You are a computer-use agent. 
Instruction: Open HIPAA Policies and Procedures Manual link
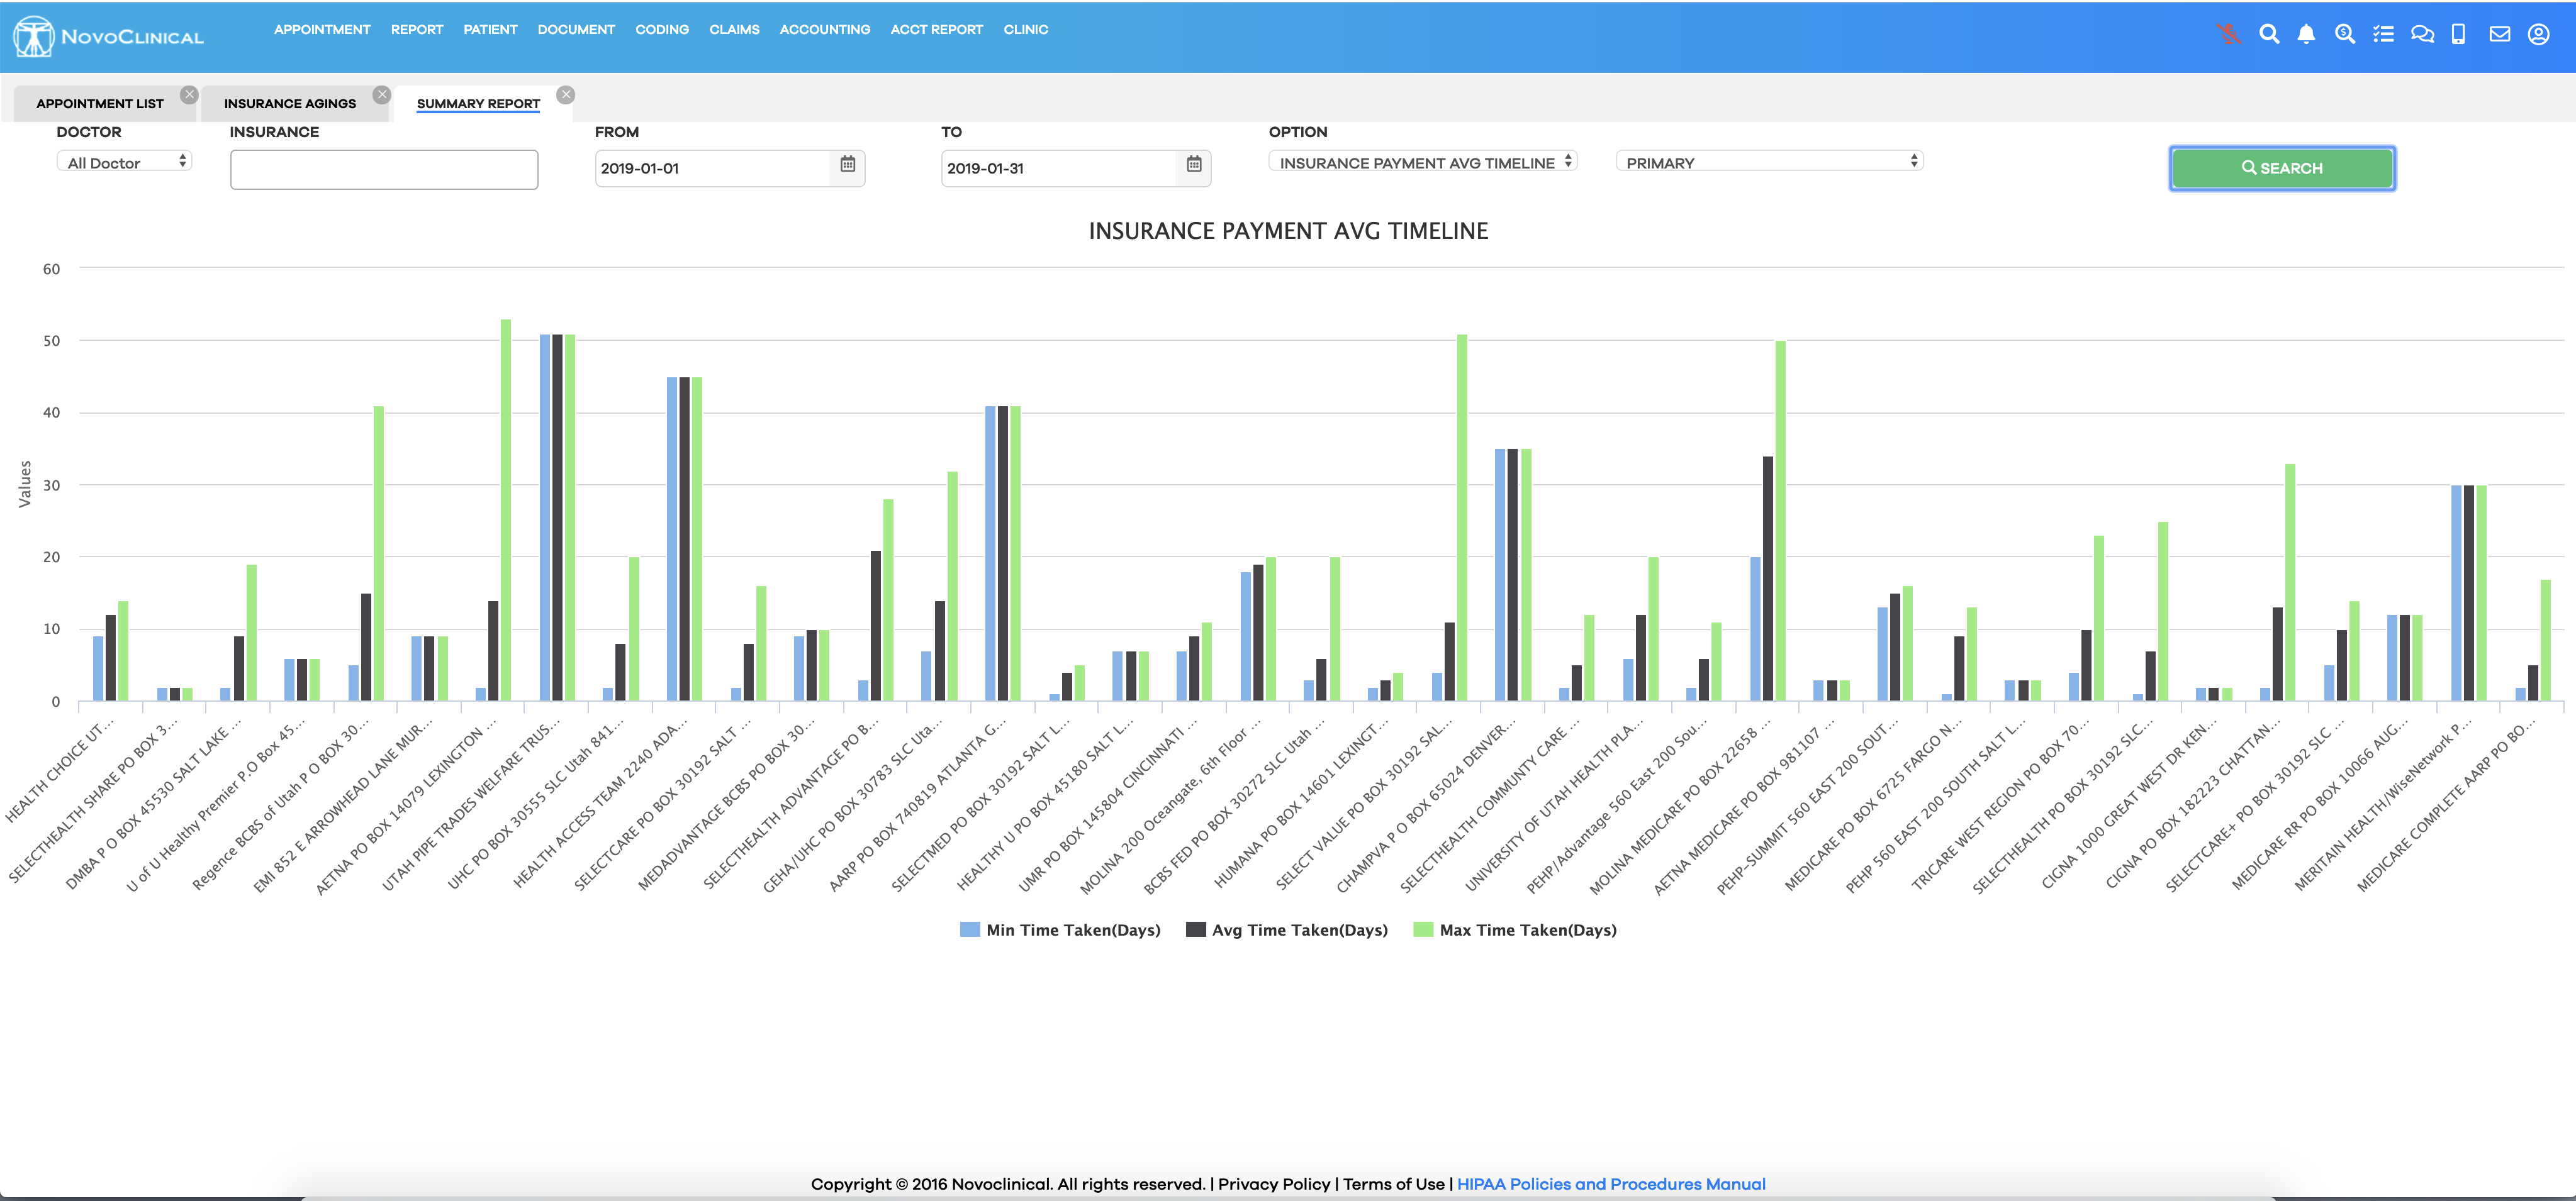pos(1610,1184)
